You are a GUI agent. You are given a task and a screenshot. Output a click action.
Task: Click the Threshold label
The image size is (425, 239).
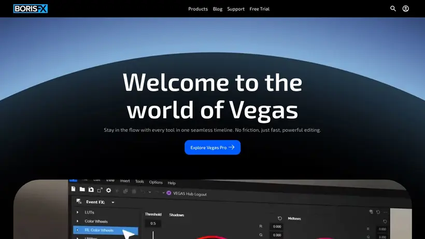tap(153, 214)
